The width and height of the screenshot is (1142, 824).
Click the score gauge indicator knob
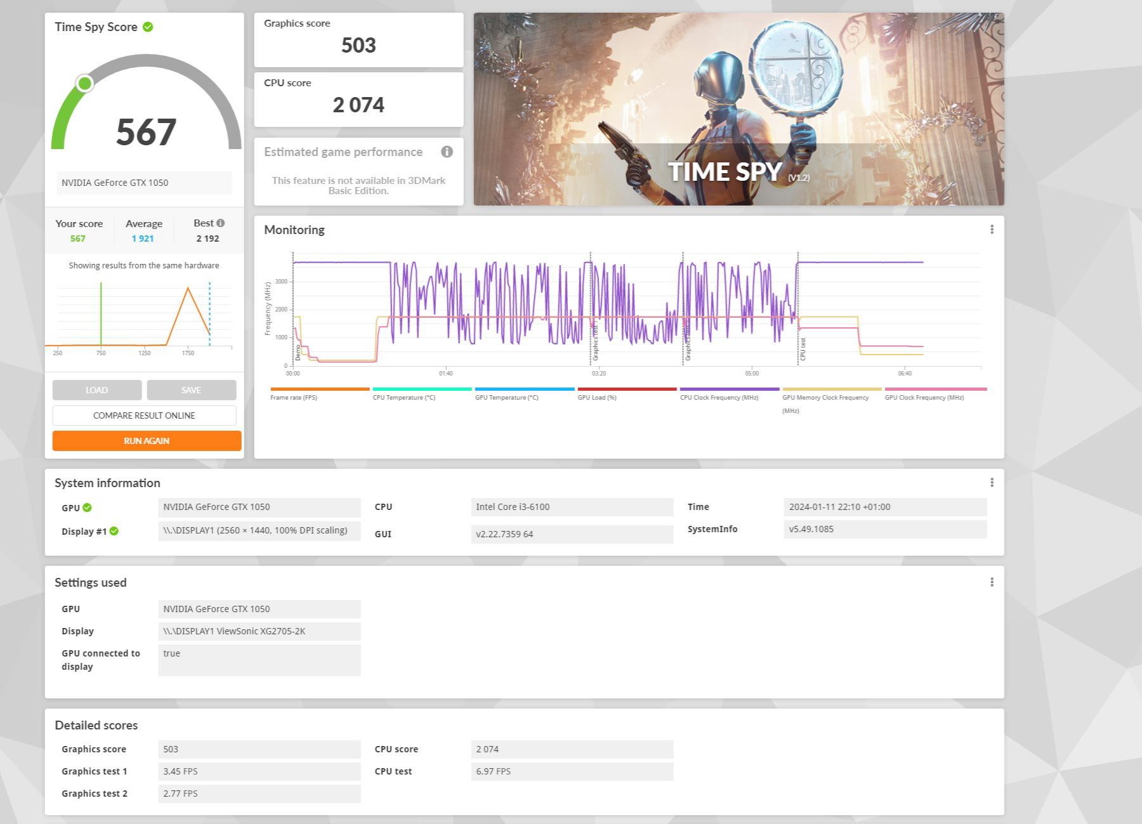(x=84, y=83)
